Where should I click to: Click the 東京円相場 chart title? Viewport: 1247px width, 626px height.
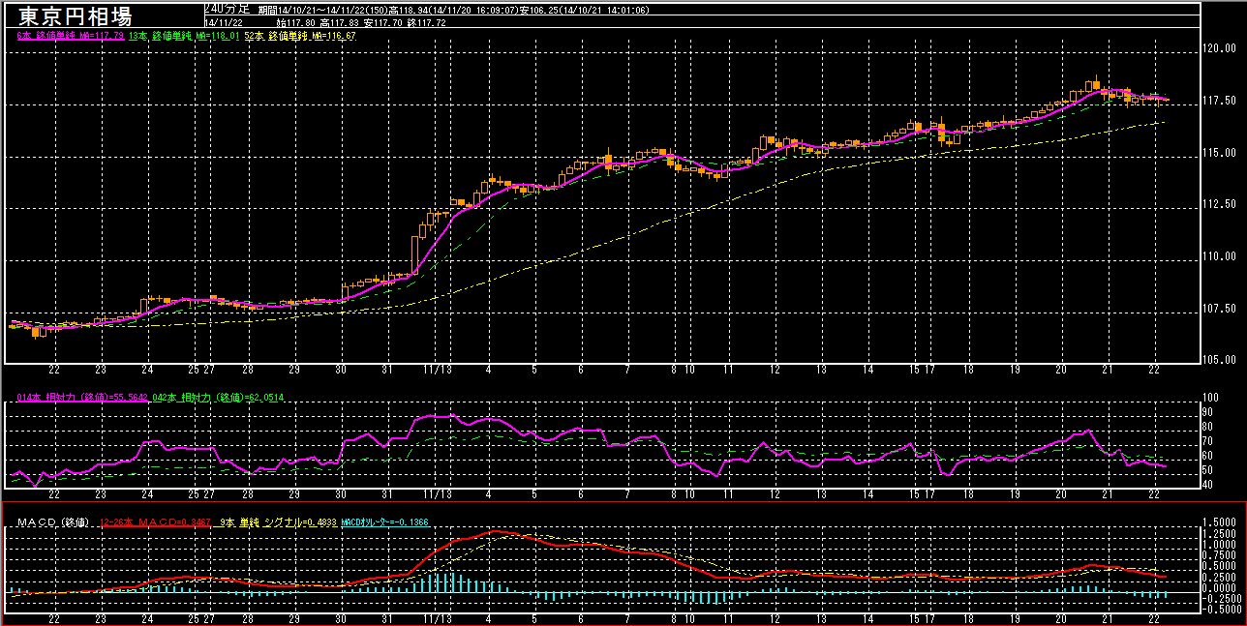pyautogui.click(x=75, y=16)
